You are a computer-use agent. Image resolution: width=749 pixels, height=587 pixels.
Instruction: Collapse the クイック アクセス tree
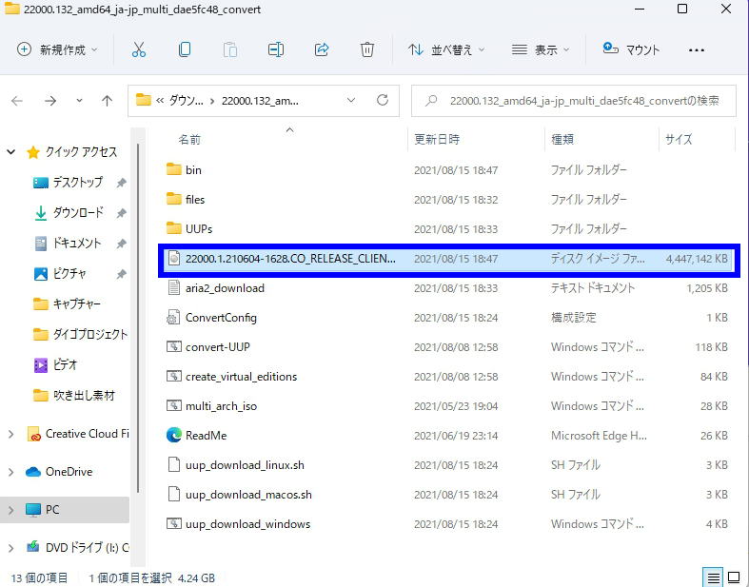coord(10,152)
